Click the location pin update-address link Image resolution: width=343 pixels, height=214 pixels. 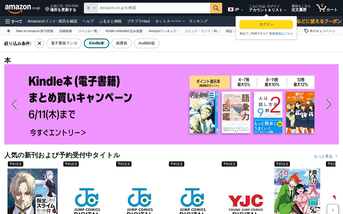tap(62, 8)
